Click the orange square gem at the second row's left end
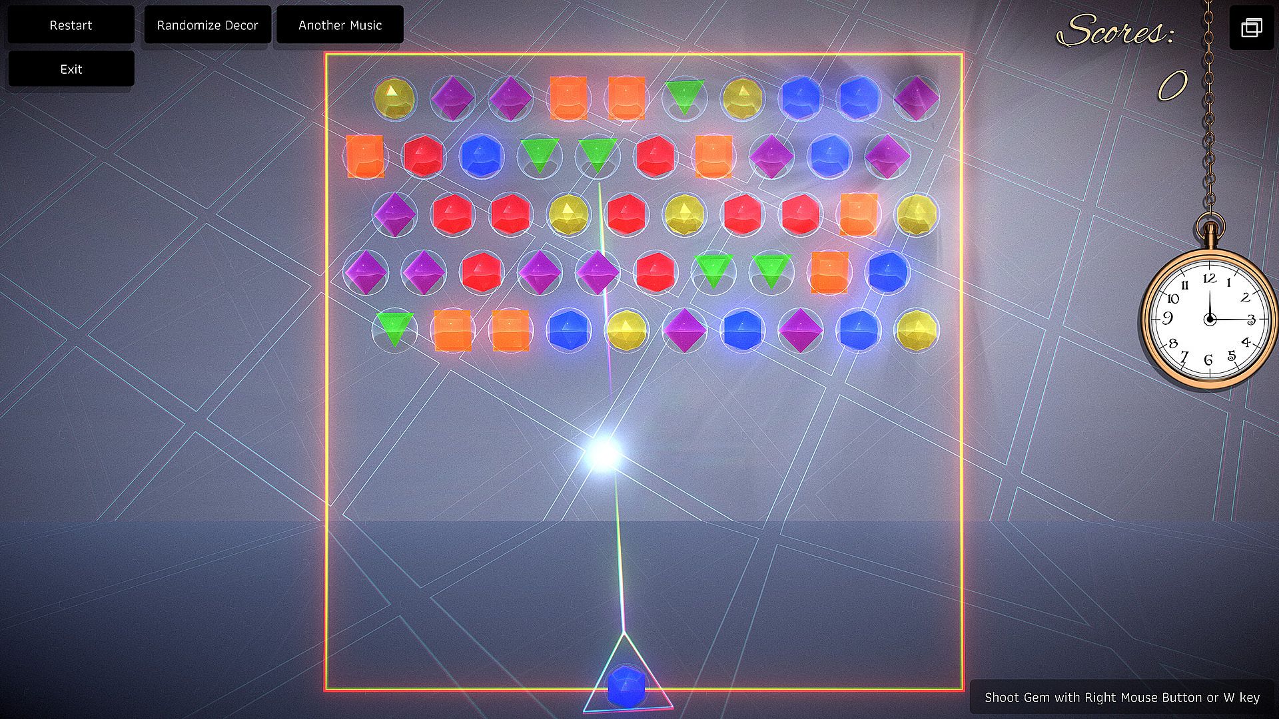Viewport: 1279px width, 719px height. (x=365, y=156)
